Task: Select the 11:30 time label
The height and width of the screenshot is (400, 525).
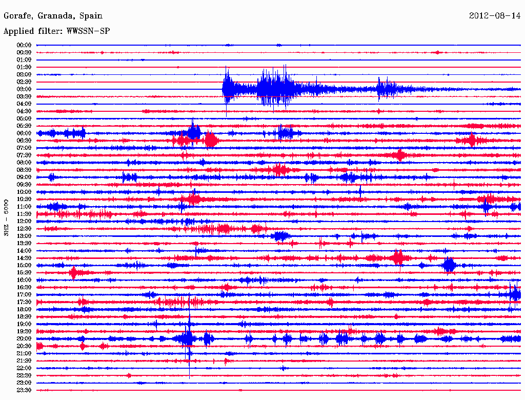Action: click(24, 214)
